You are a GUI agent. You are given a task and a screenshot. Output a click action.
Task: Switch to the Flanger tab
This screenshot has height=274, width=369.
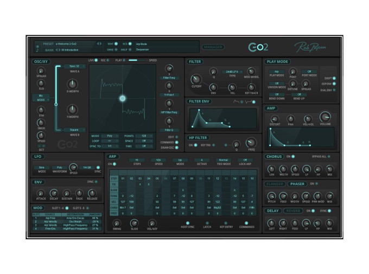pos(275,183)
